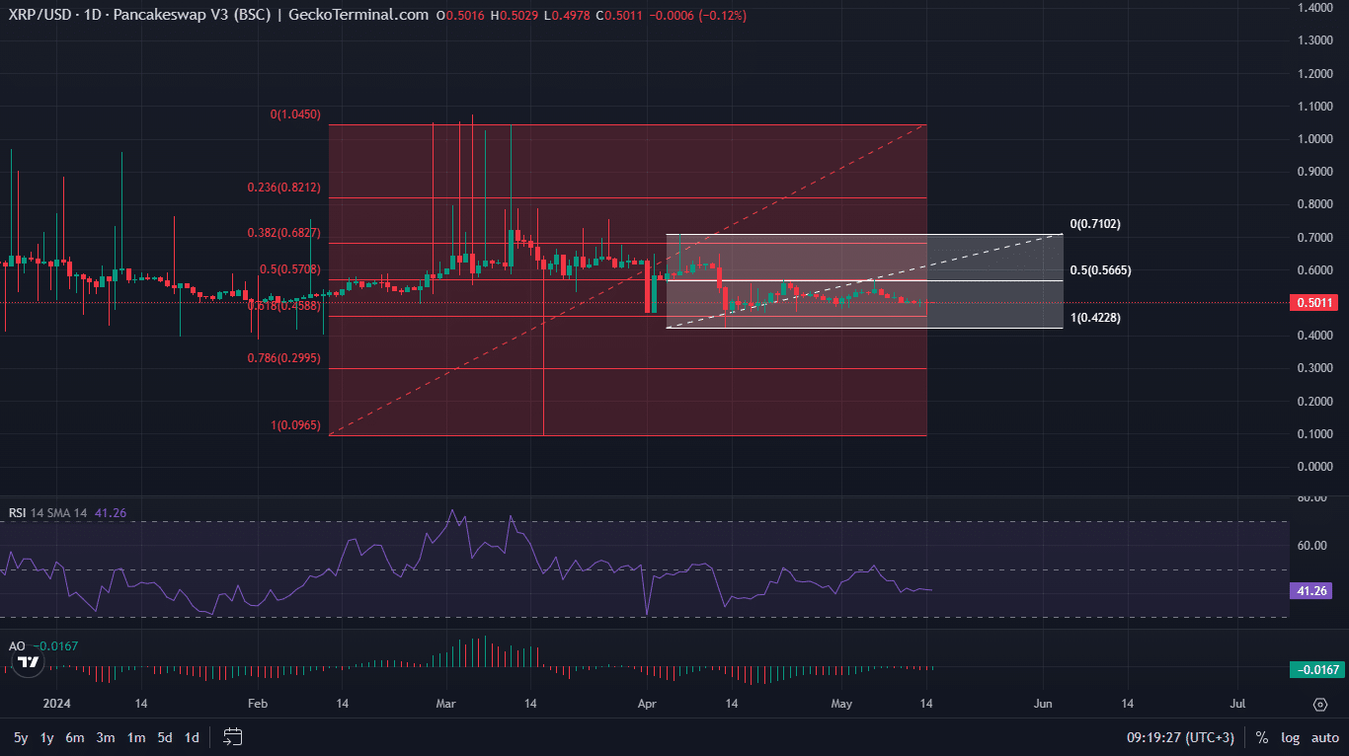Toggle percent scale mode
Screen dimensions: 1349x756
pyautogui.click(x=1262, y=737)
